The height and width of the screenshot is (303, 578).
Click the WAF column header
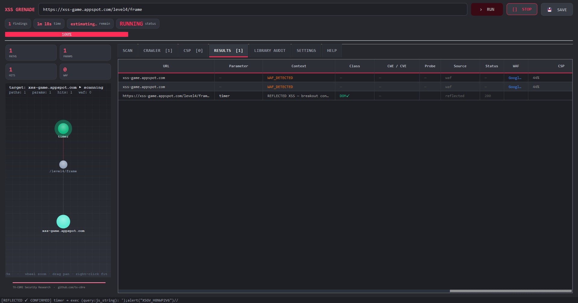516,66
